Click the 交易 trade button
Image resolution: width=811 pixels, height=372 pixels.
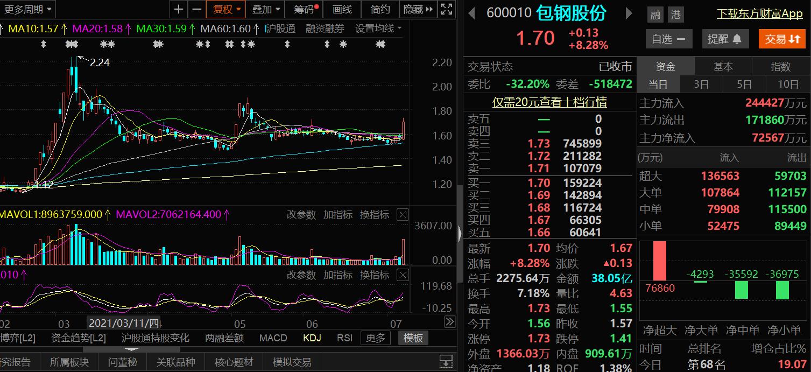[x=781, y=38]
